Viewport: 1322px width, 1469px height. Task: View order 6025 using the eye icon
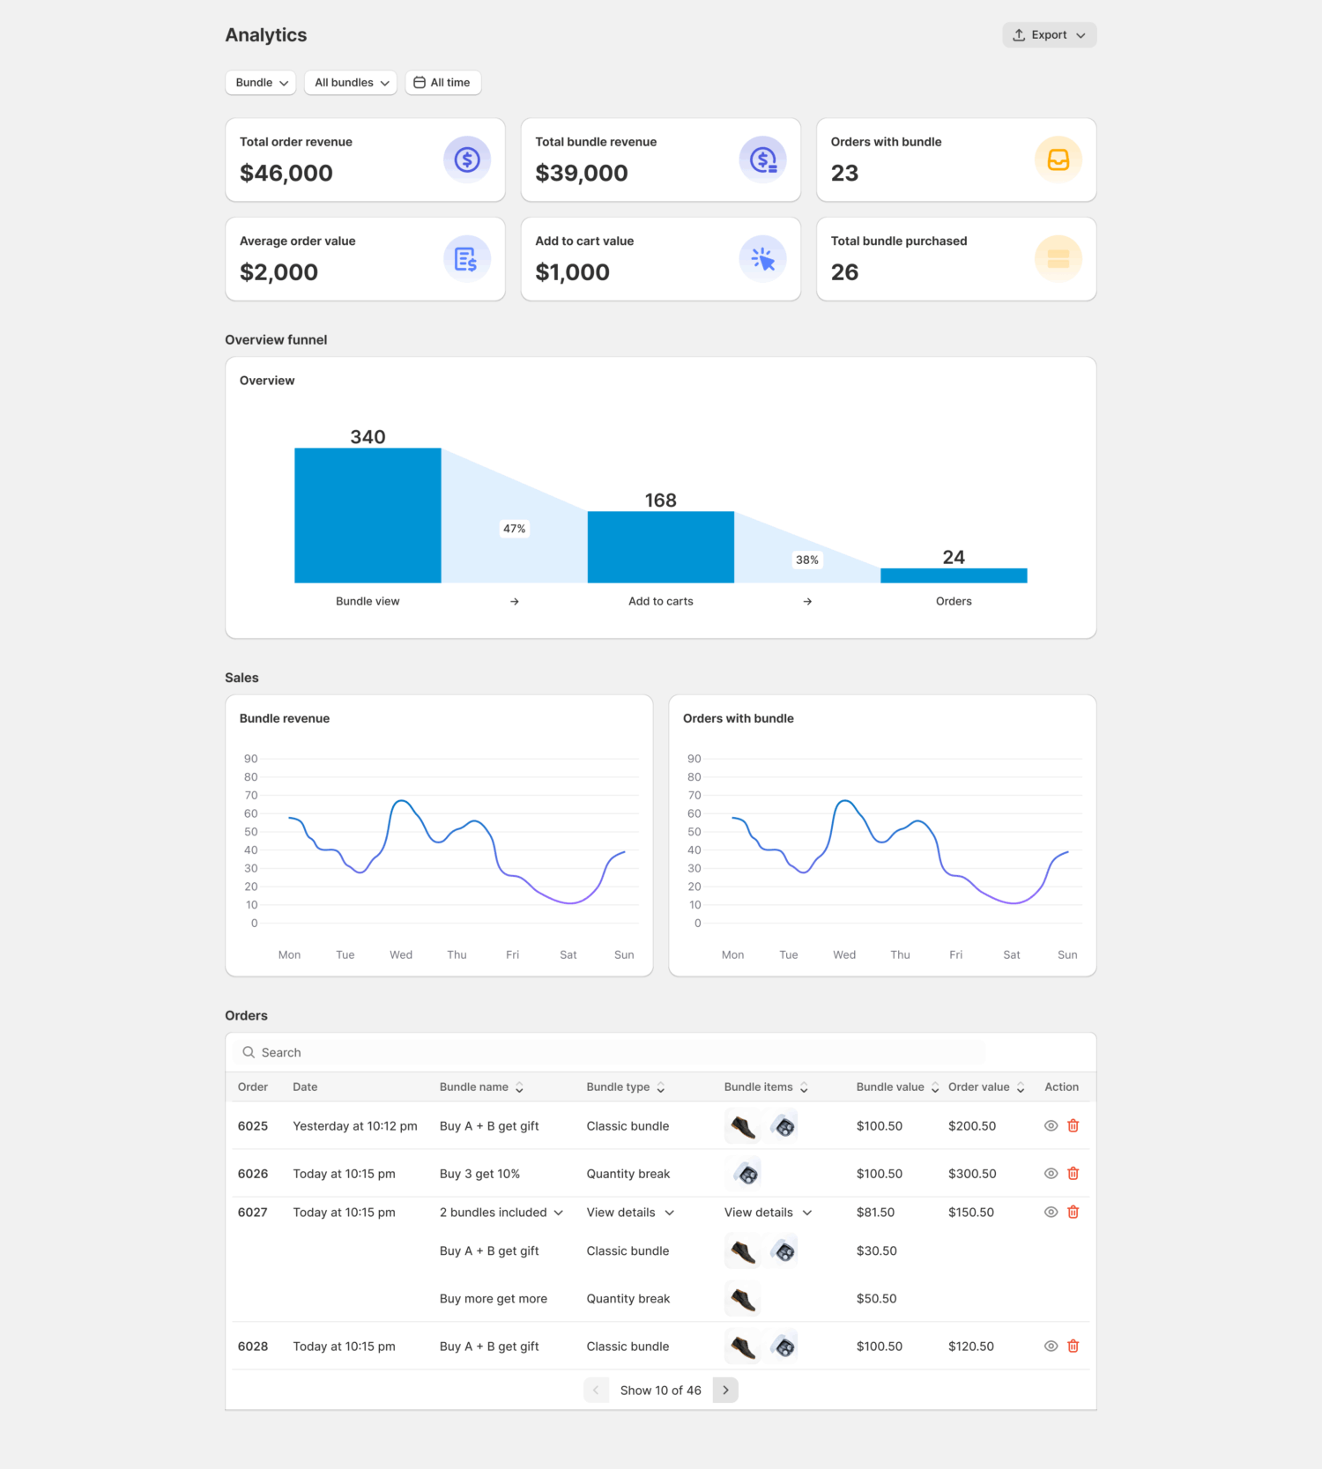pyautogui.click(x=1051, y=1125)
